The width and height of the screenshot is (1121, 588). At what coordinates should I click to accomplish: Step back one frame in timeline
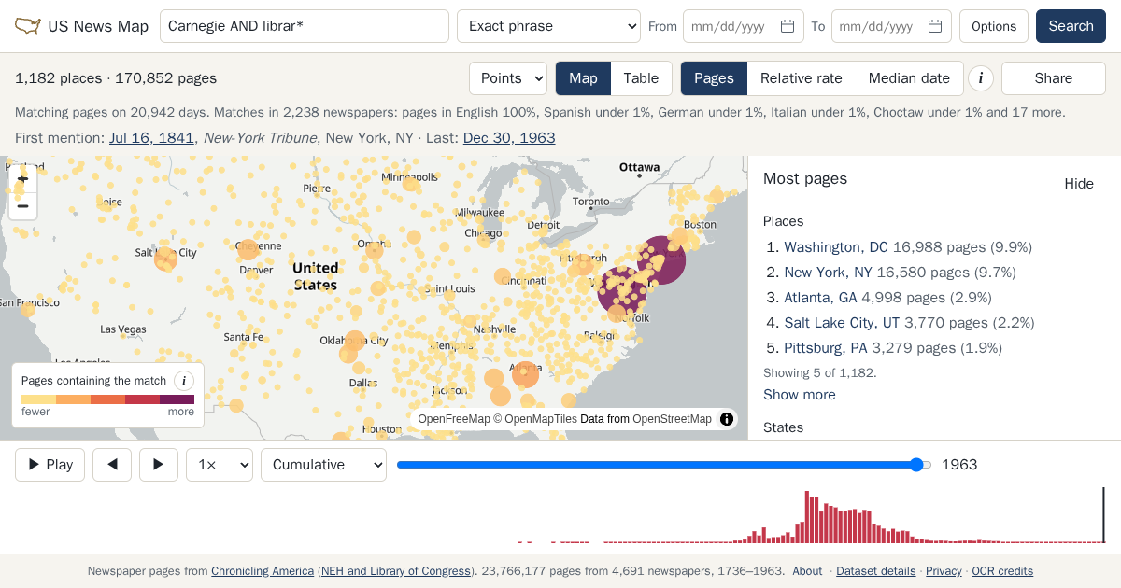click(x=112, y=465)
